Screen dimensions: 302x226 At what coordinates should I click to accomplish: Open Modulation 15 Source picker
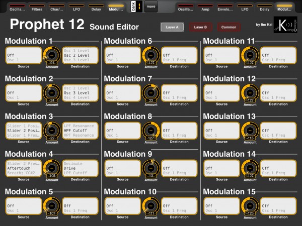click(221, 206)
